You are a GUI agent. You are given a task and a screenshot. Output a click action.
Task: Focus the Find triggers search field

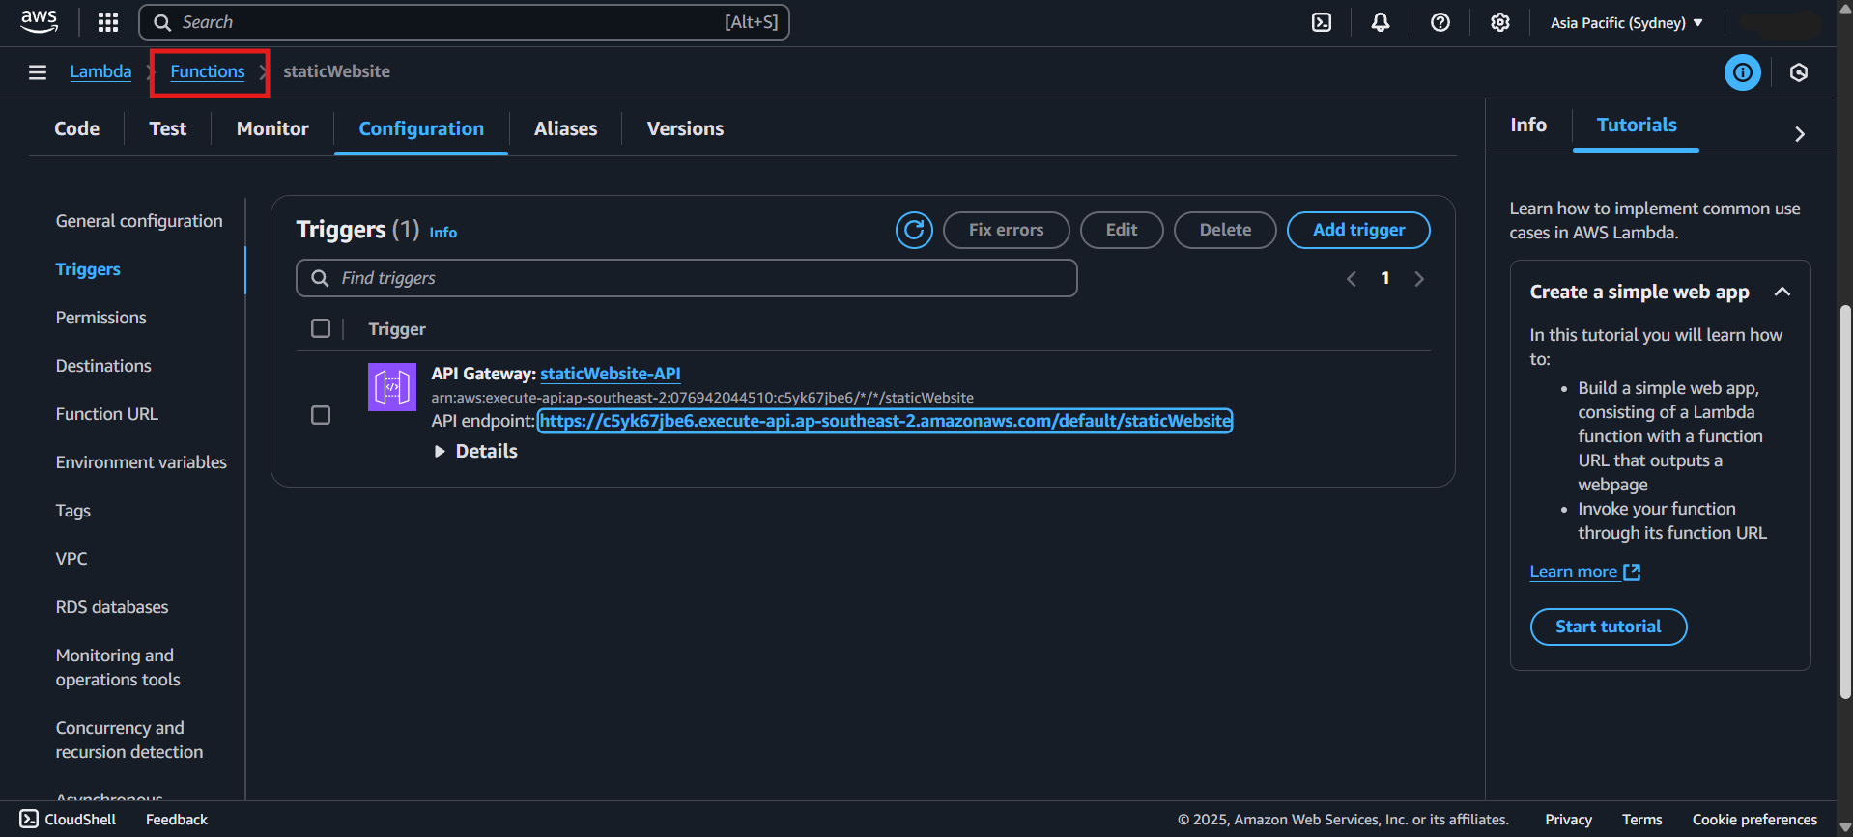686,278
